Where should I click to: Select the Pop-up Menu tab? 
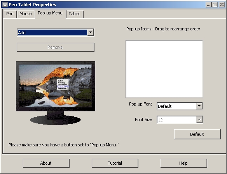click(x=50, y=14)
